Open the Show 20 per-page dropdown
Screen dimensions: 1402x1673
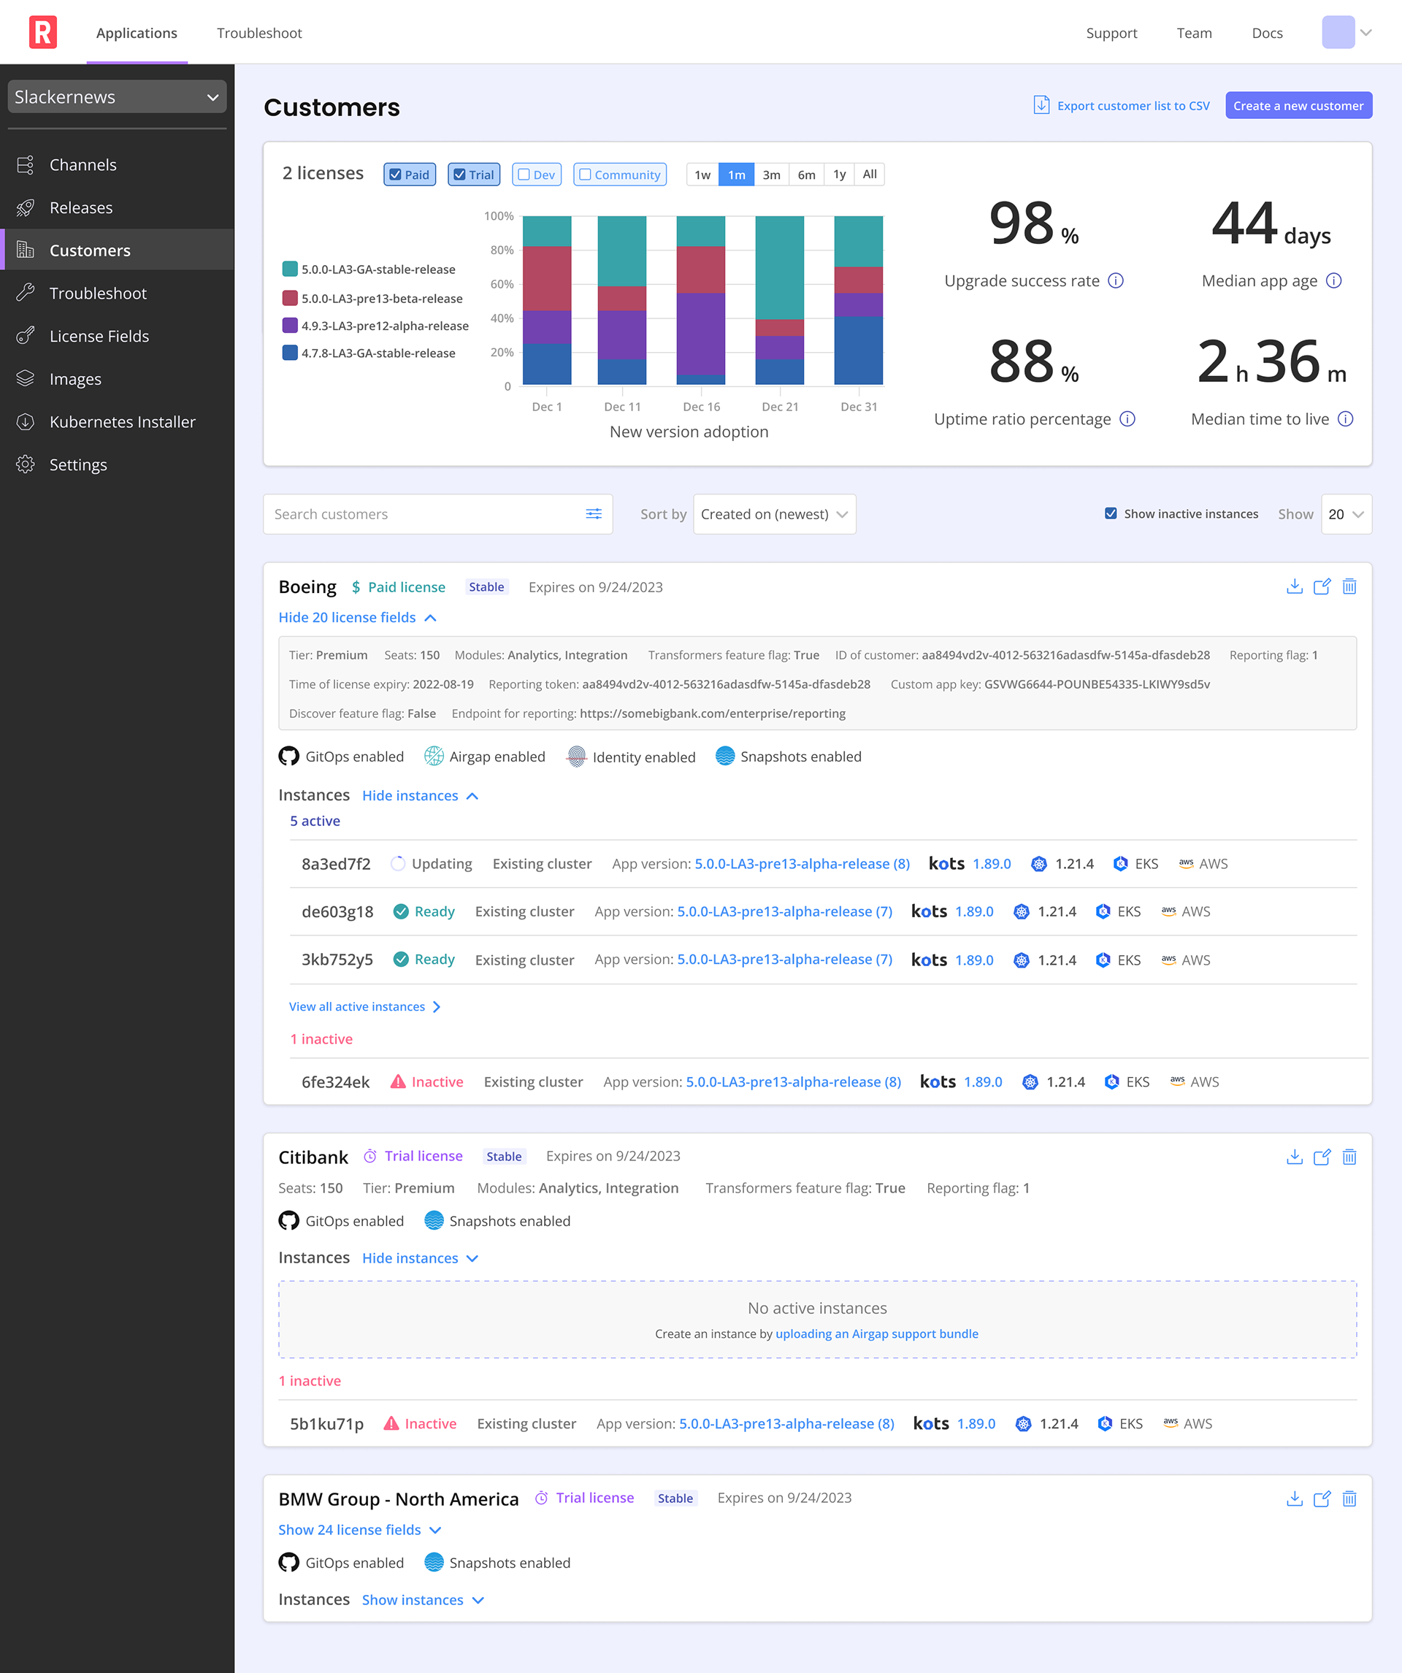tap(1347, 514)
